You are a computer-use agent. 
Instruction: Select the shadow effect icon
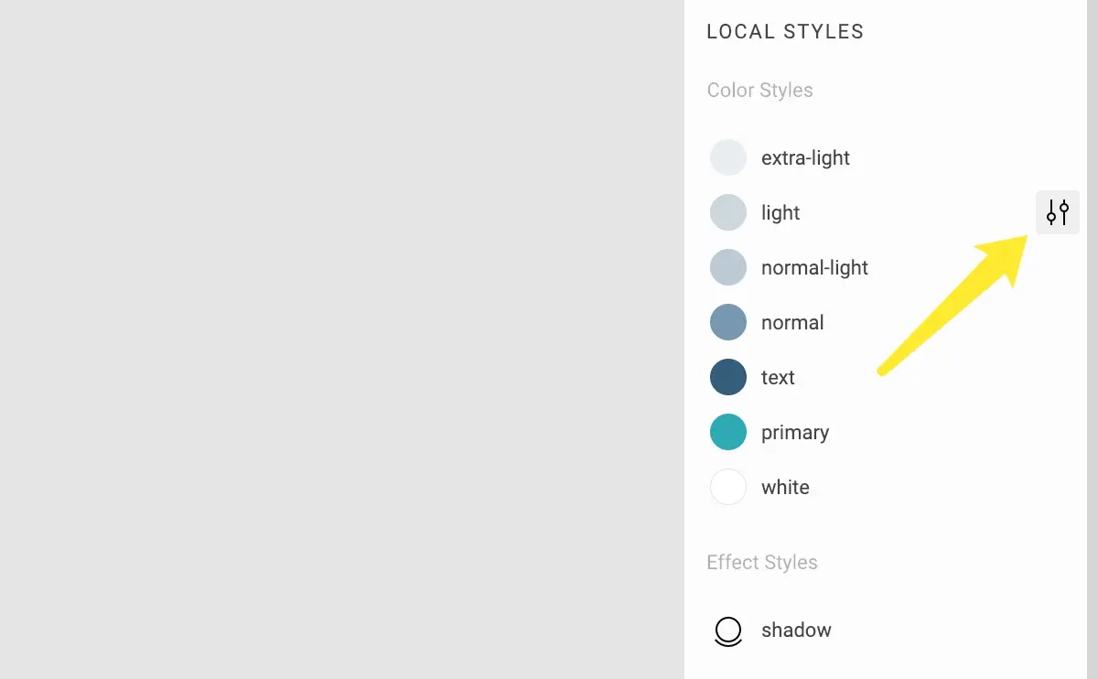(728, 631)
